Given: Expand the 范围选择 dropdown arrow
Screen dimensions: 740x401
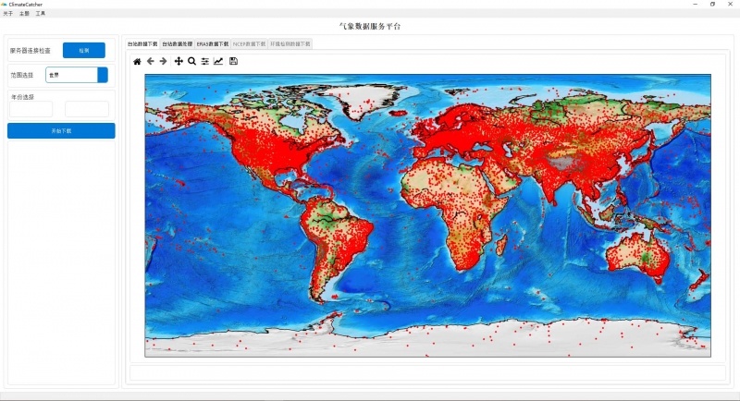Looking at the screenshot, I should click(103, 75).
